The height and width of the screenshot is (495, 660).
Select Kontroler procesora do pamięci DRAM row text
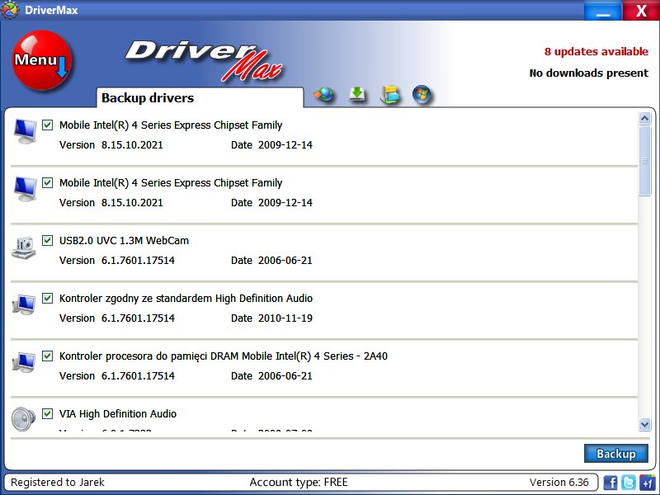pos(223,356)
